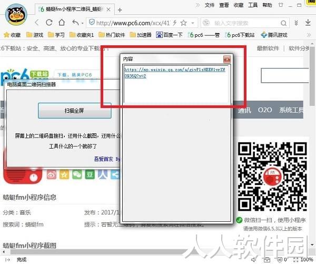Click the security shield icon in address bar
Screen dimensions: 316x264
92,22
